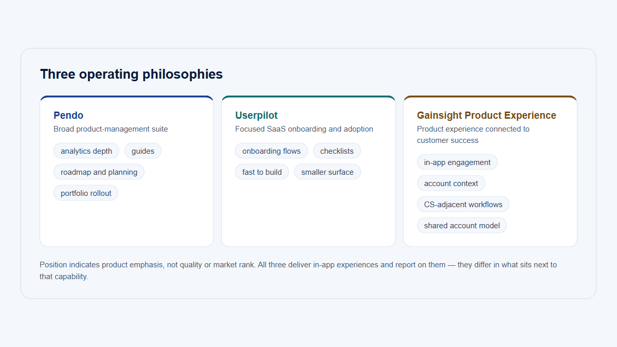The image size is (617, 347).
Task: Select the CS-adjacent workflows tag
Action: click(x=463, y=205)
